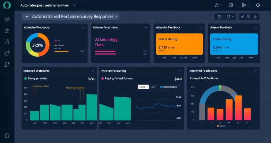
Task: Select the building icon in left sidebar
Action: [x=7, y=42]
